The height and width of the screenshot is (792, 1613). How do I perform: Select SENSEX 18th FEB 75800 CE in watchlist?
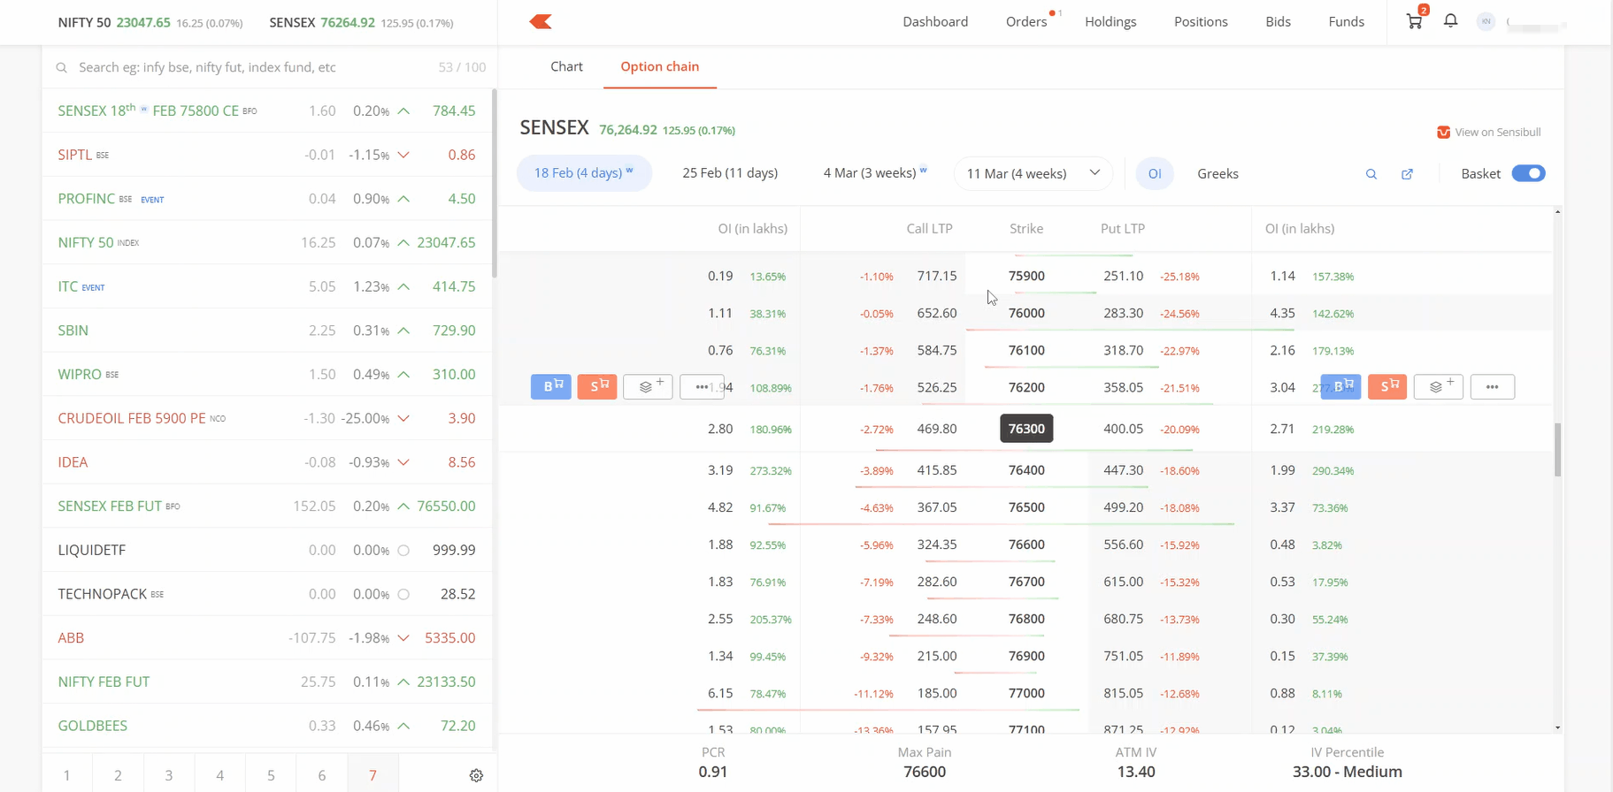point(266,110)
